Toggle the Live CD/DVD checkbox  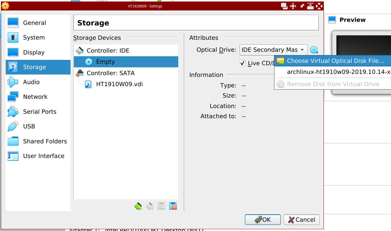pos(242,63)
